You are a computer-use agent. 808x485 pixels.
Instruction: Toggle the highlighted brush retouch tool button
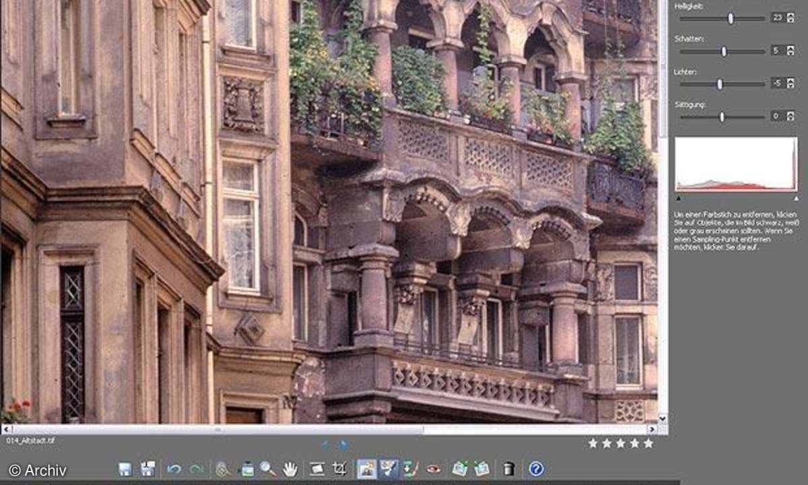389,469
